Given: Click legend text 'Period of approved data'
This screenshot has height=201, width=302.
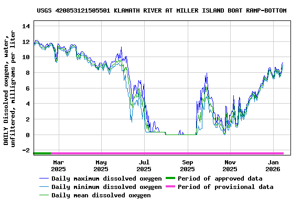Looking at the screenshot, I should pyautogui.click(x=220, y=178).
